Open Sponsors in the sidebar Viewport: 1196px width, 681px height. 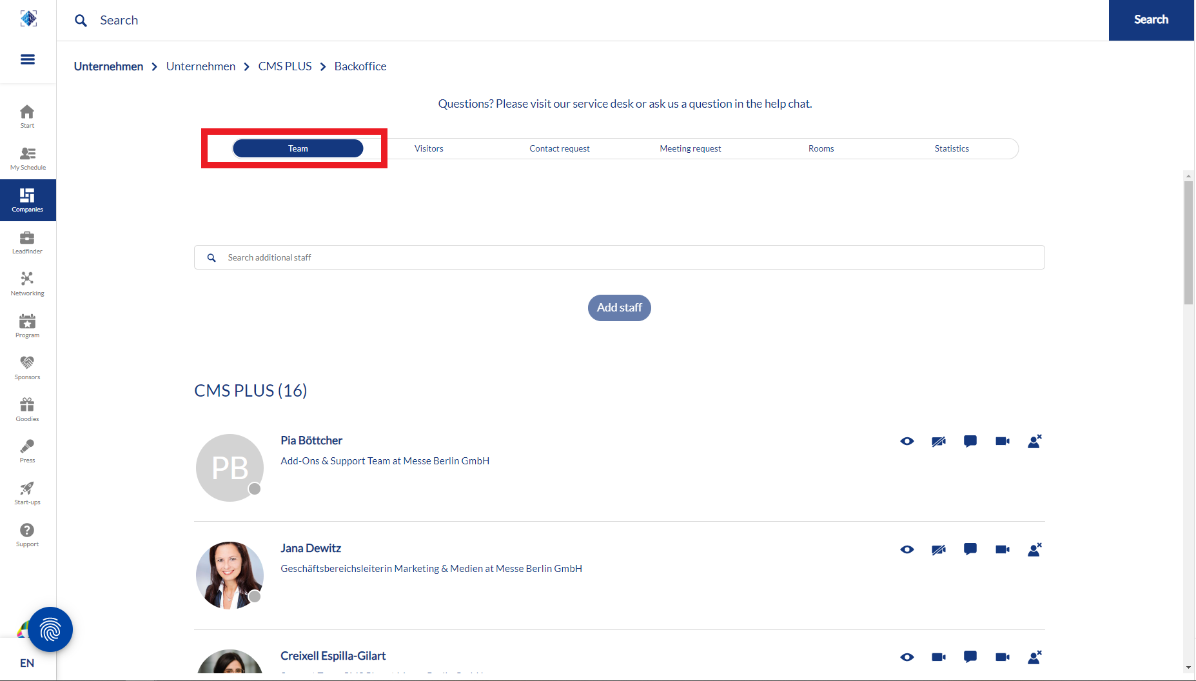27,368
